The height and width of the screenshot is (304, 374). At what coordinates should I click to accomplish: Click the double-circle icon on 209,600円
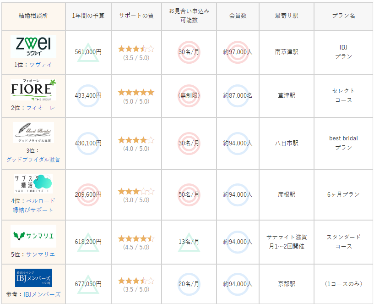pyautogui.click(x=88, y=194)
